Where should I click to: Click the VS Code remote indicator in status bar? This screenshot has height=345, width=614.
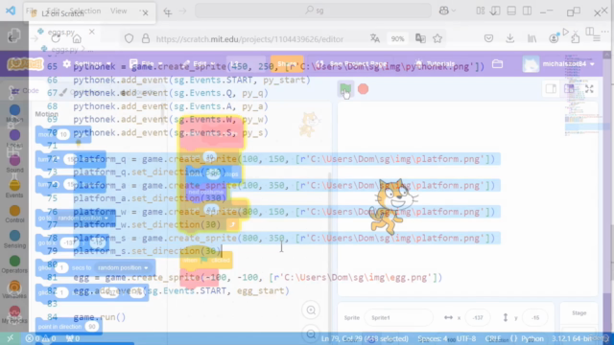click(x=11, y=338)
